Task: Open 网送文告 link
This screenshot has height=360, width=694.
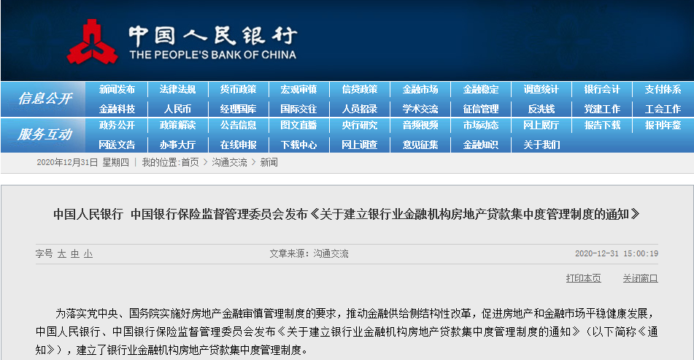Action: point(117,145)
